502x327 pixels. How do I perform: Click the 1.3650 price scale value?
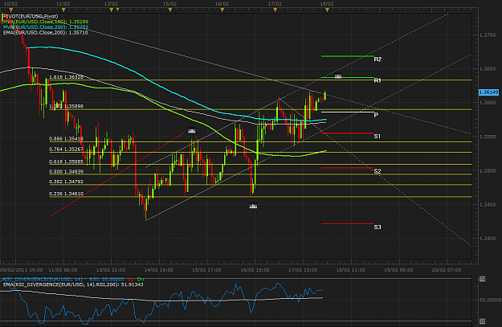click(488, 69)
